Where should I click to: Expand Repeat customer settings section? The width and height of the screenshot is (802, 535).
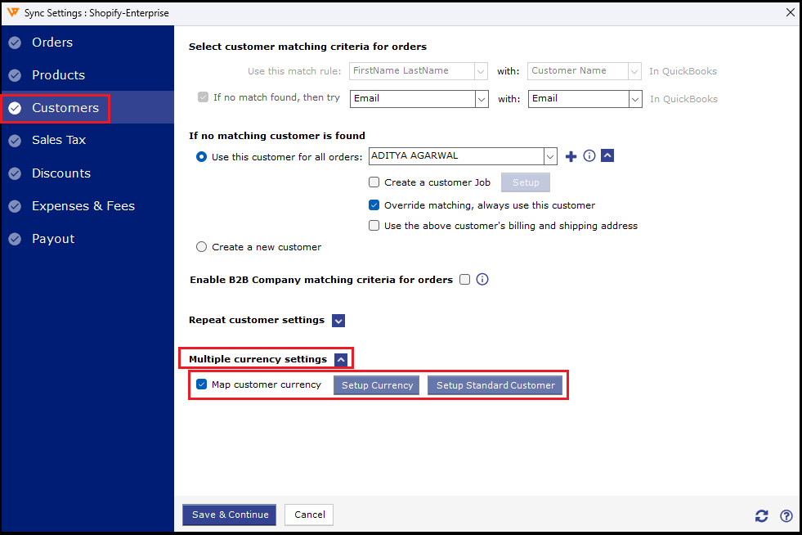click(338, 321)
